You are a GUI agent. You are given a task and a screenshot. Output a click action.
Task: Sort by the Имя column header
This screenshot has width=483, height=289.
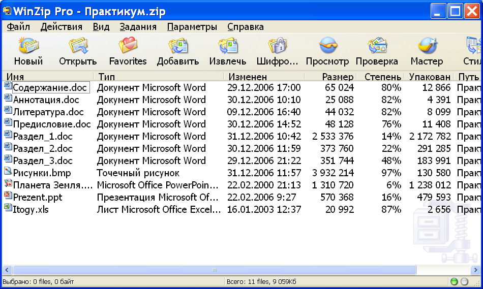48,76
